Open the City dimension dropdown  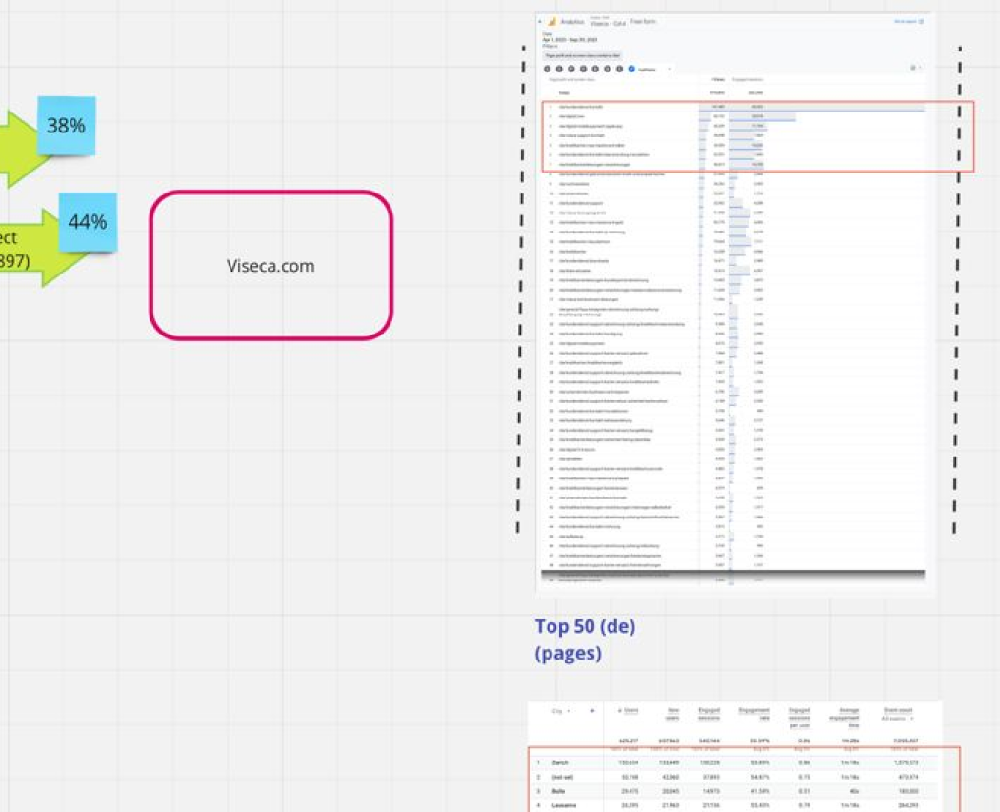[x=561, y=711]
